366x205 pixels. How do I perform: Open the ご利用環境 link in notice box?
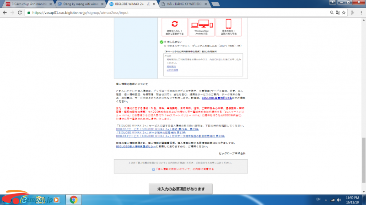point(172,70)
